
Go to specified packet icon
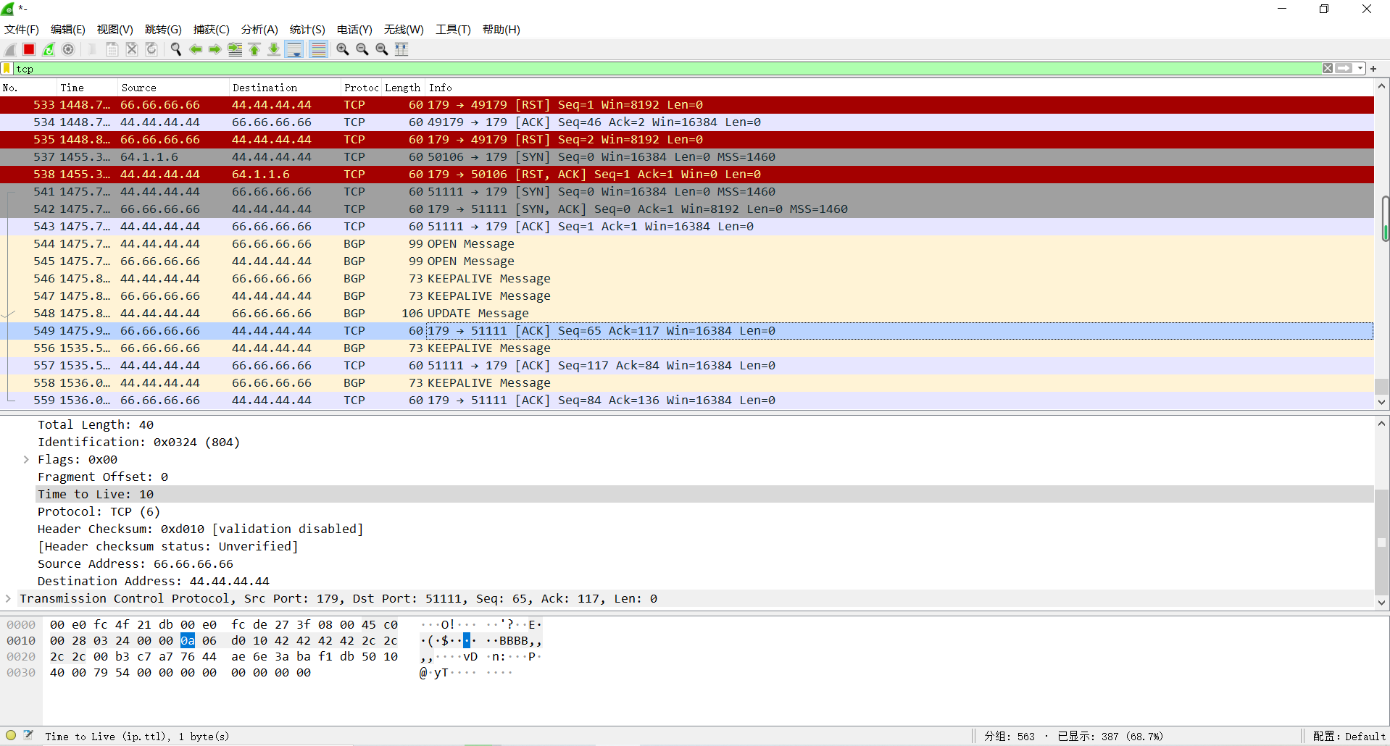[235, 49]
